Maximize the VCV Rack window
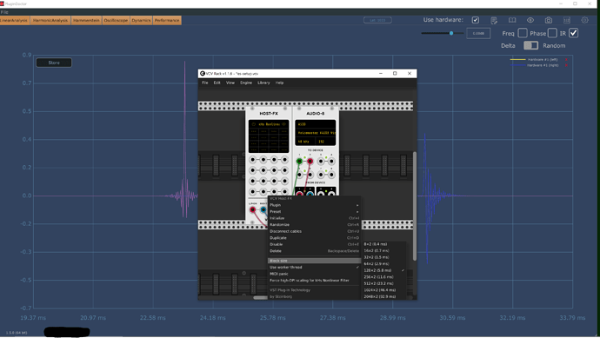 395,73
